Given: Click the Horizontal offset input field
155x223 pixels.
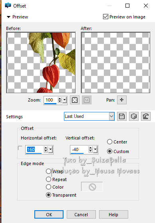Looking at the screenshot, I should click(x=35, y=149).
